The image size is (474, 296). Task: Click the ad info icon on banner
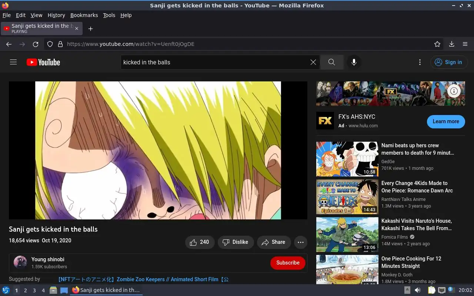(x=454, y=91)
